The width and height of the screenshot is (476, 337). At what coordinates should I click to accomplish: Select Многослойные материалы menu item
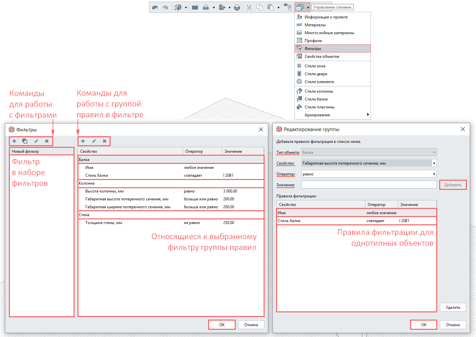click(x=333, y=33)
